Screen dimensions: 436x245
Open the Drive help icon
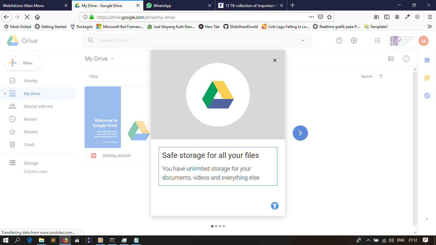click(x=339, y=41)
